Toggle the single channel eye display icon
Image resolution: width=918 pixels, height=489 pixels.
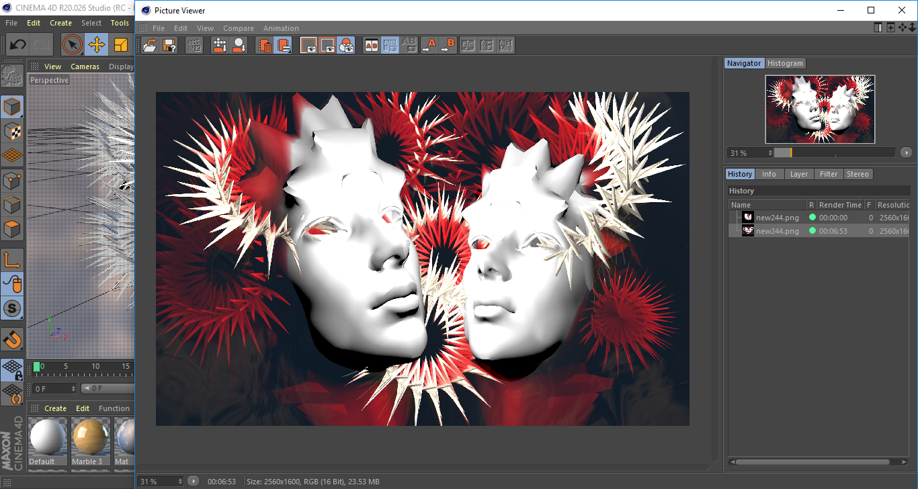point(327,45)
